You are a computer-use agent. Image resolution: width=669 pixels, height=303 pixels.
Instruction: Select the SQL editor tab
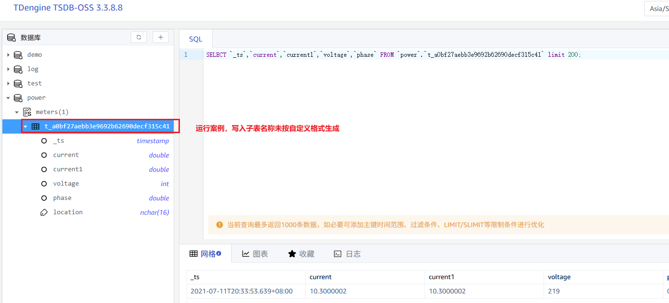click(196, 39)
